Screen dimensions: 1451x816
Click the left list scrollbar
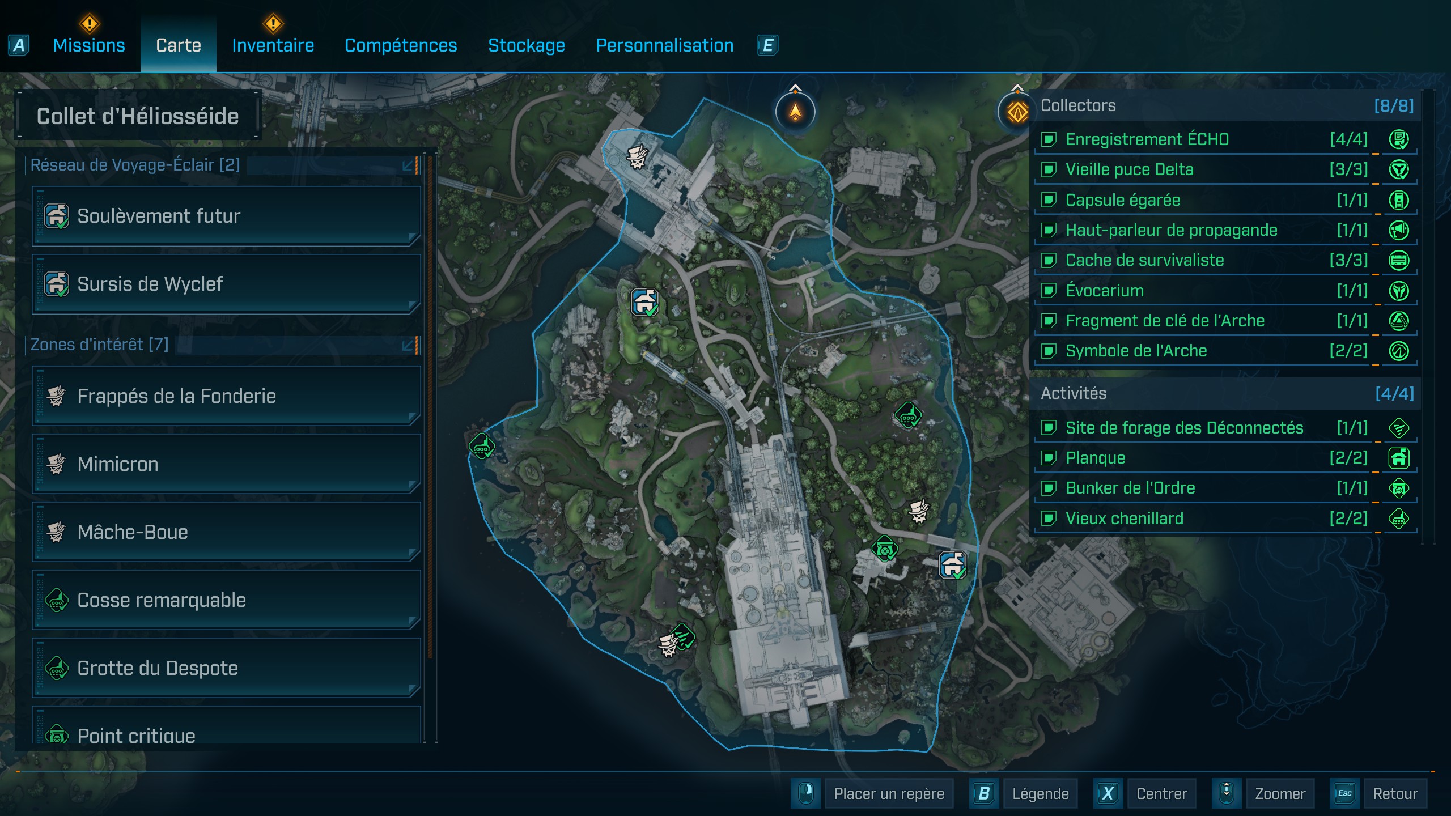pyautogui.click(x=430, y=408)
